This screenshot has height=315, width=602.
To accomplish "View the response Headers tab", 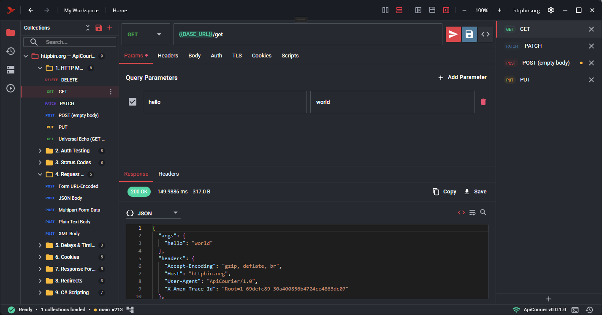I will point(168,174).
